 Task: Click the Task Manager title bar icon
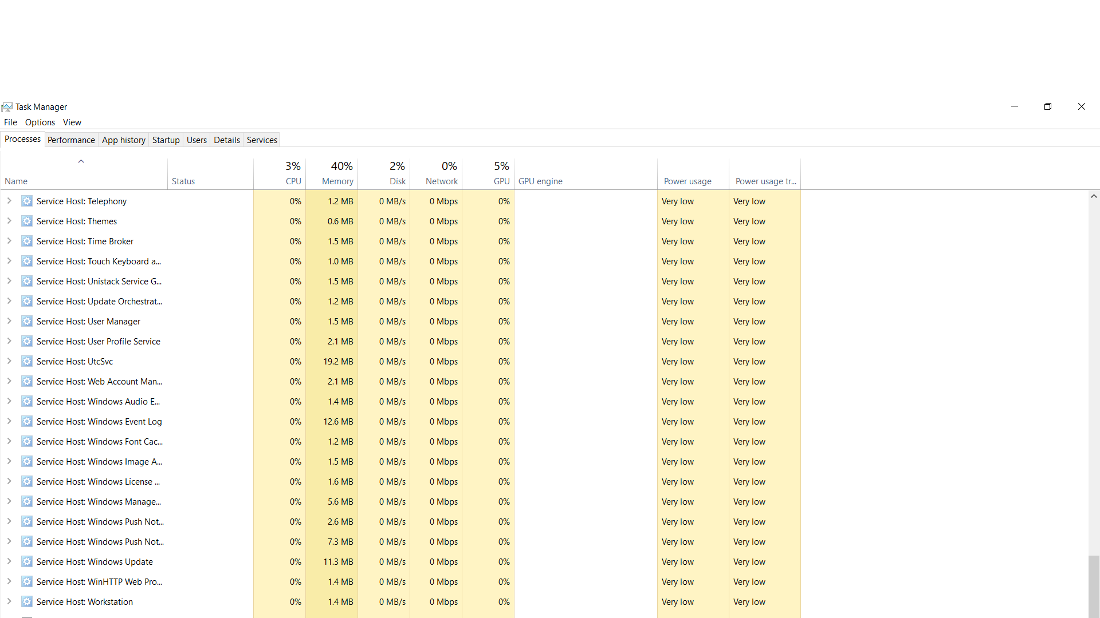(7, 107)
